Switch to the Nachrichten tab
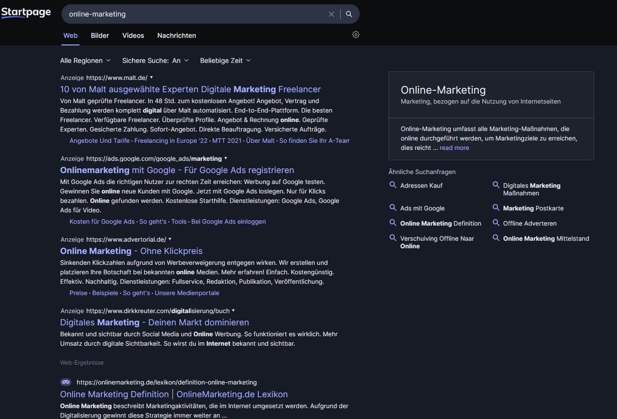This screenshot has height=419, width=617. click(x=176, y=35)
